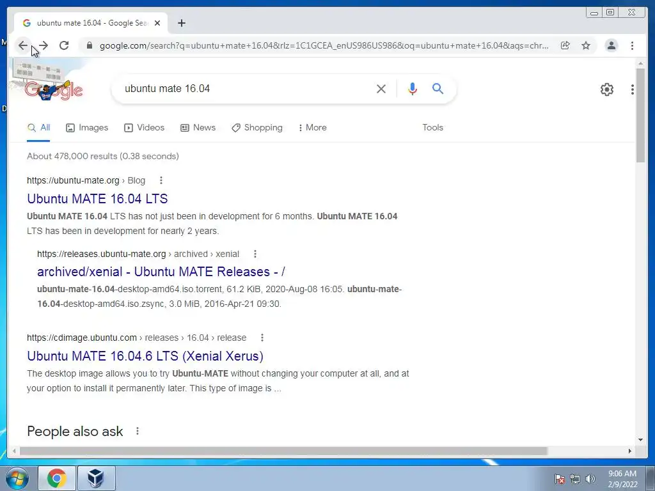
Task: Click the cdimage.ubuntu.com breadcrumb URL
Action: tap(137, 338)
